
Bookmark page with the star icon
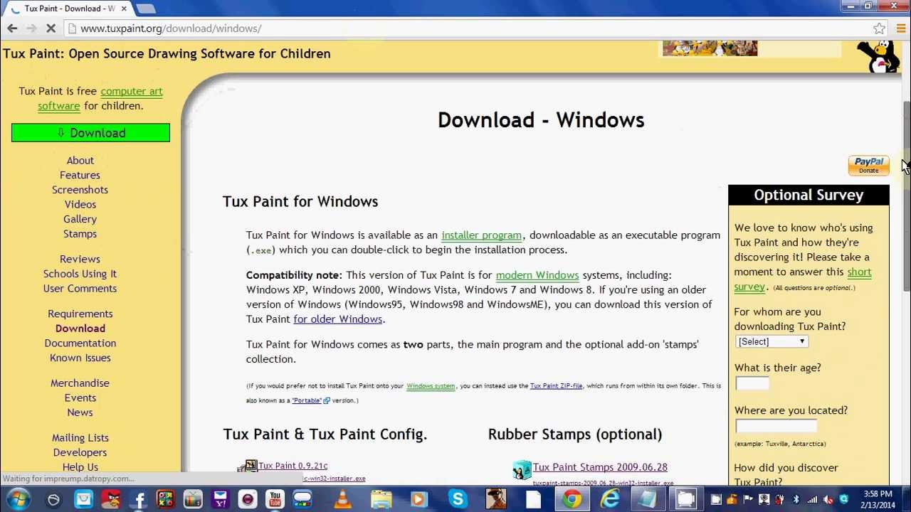[x=880, y=28]
